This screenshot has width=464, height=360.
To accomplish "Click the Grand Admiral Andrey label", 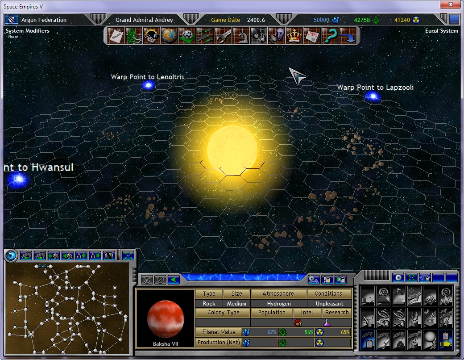I will 144,20.
